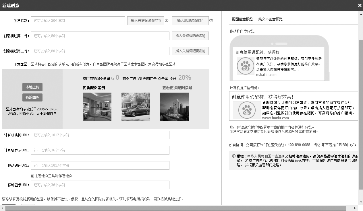Image resolution: width=363 pixels, height=211 pixels.
Task: Click the advertising law notice info icon
Action: click(x=233, y=156)
